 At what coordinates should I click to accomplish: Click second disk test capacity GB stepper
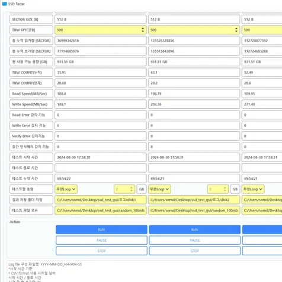(x=225, y=189)
